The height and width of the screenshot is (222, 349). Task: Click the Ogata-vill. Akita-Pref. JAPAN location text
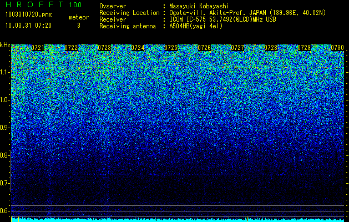click(247, 13)
